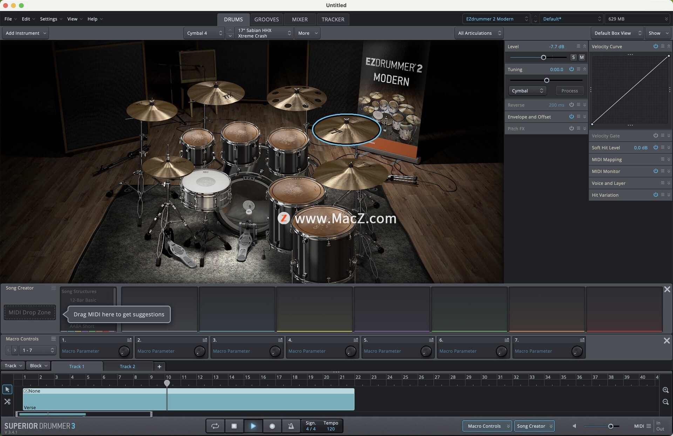Switch to the GROOVES tab
Image resolution: width=673 pixels, height=436 pixels.
click(266, 19)
